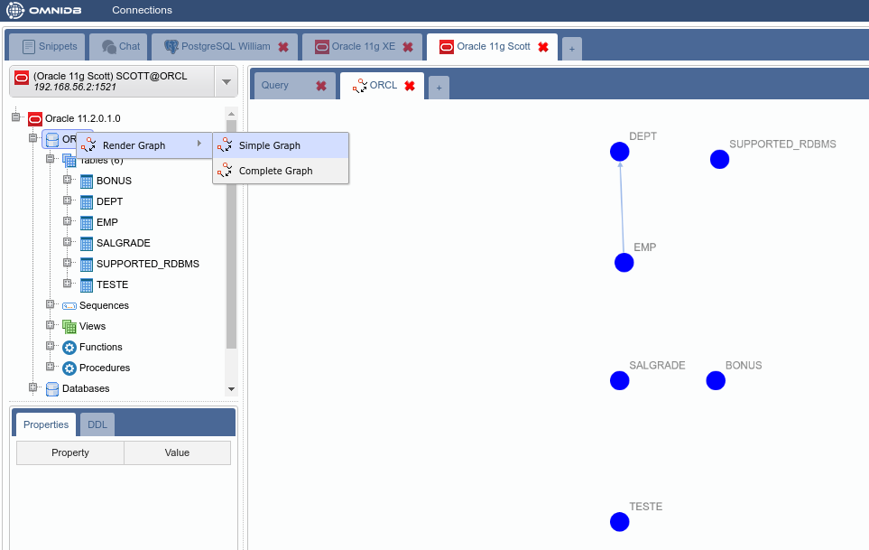Image resolution: width=869 pixels, height=550 pixels.
Task: Click the BONUS graph node
Action: click(x=716, y=380)
